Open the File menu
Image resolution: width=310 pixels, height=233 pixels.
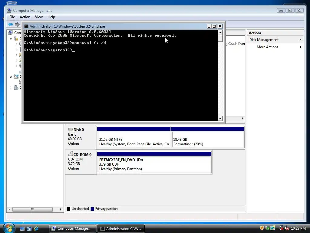[12, 17]
